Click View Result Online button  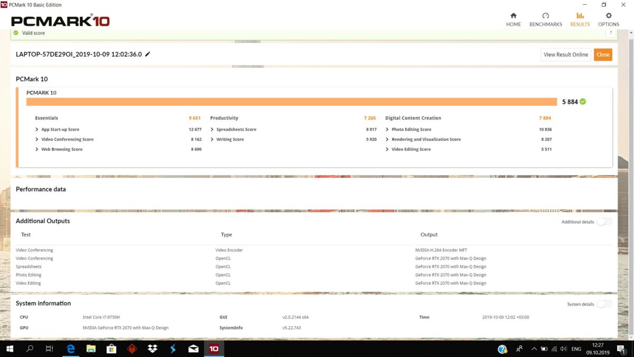(565, 54)
